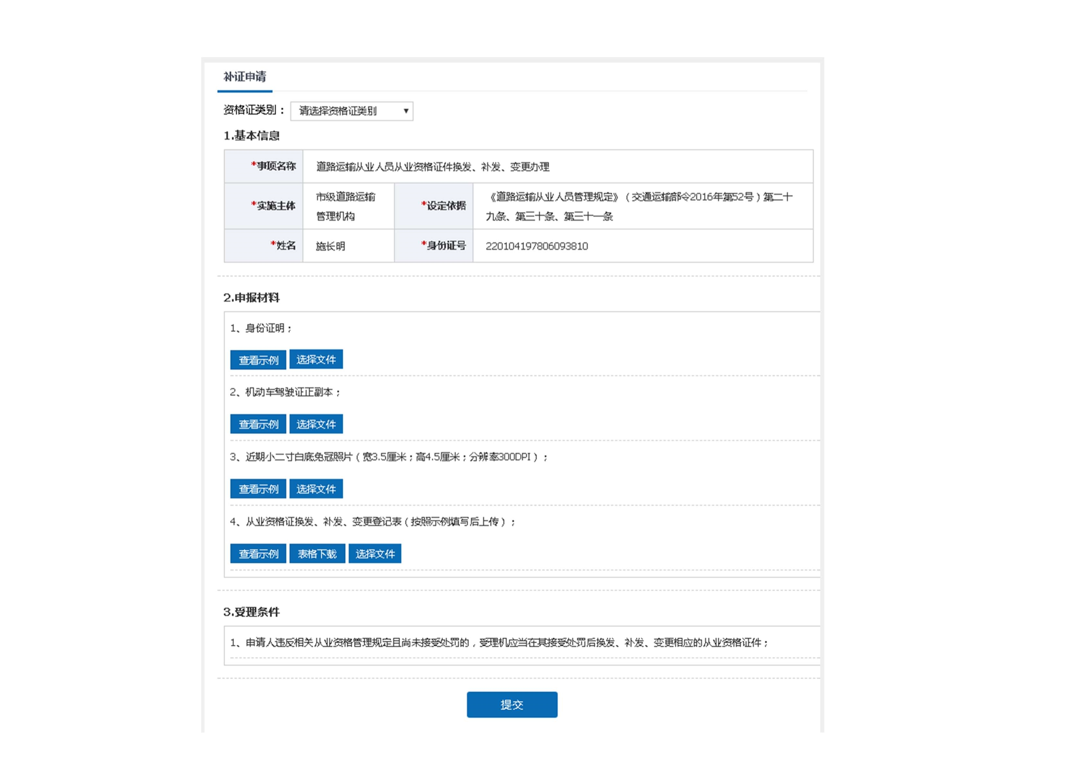
Task: Click the 受理条件 rule text
Action: pos(499,643)
